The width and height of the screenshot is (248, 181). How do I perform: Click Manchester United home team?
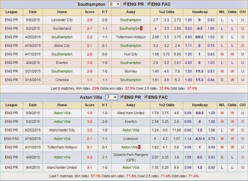(62, 168)
